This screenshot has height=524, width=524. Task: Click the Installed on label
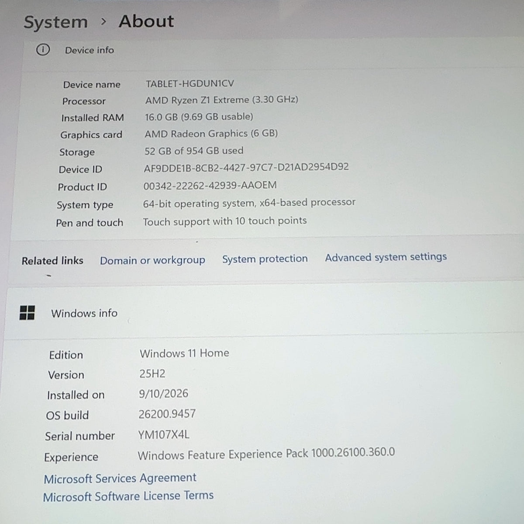point(76,395)
